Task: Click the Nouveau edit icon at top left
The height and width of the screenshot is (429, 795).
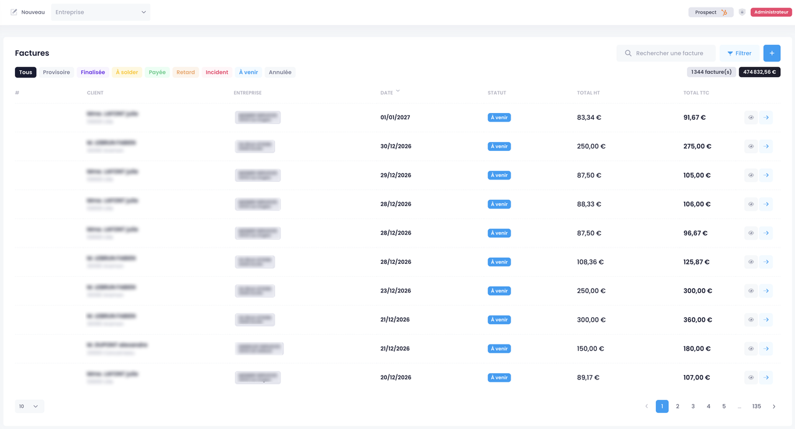Action: [14, 12]
